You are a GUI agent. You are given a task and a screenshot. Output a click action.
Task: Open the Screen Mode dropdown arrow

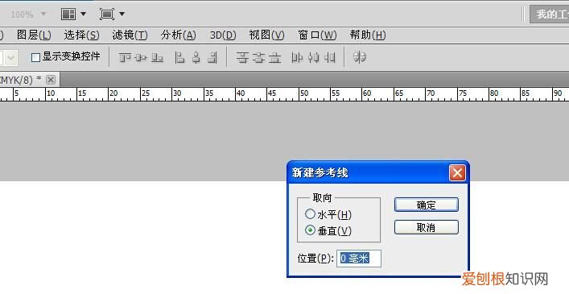pos(122,14)
